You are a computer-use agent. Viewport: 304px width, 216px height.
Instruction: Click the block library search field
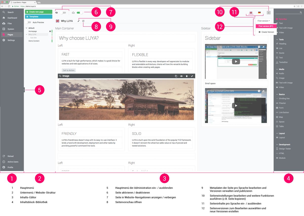click(x=289, y=12)
